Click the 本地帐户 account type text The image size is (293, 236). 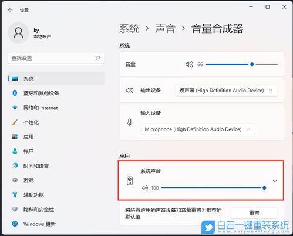pyautogui.click(x=42, y=36)
